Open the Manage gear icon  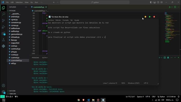point(3,92)
